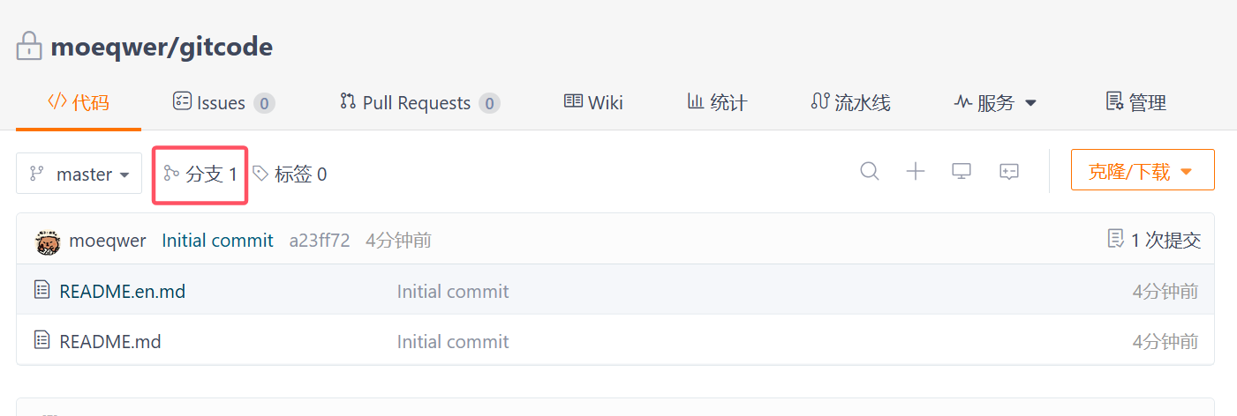Open the Issues tab
The height and width of the screenshot is (416, 1237).
(x=223, y=102)
